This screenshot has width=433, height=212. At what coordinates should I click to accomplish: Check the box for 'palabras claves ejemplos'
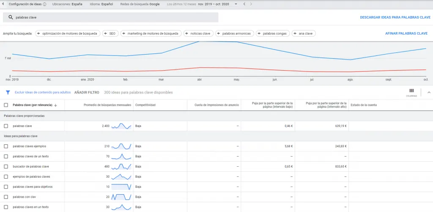pyautogui.click(x=6, y=146)
